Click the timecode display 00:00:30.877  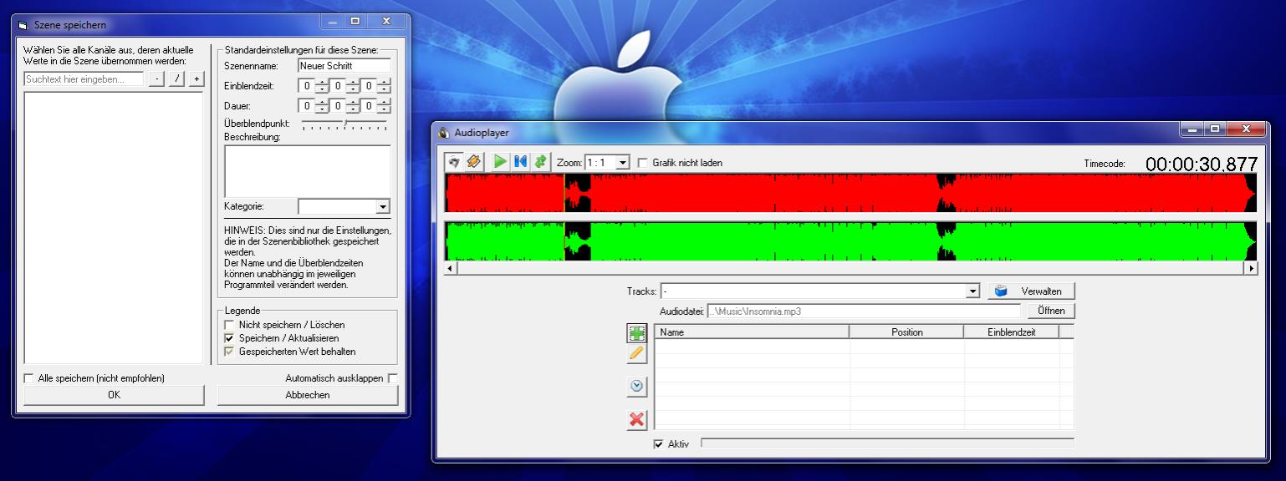(x=1202, y=164)
